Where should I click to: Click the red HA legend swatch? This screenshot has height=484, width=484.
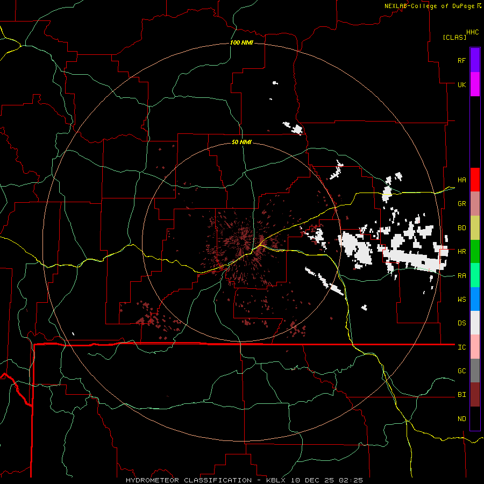(x=475, y=180)
